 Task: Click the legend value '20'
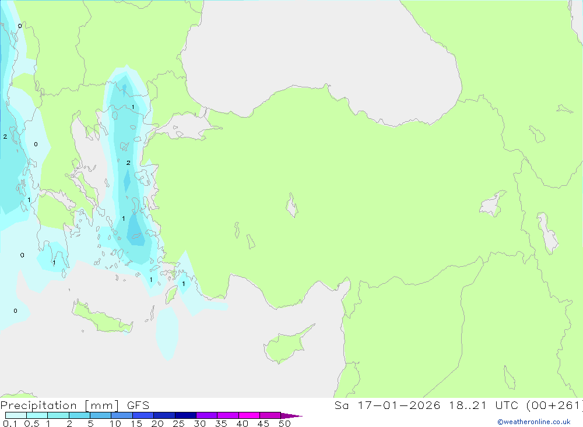coord(157,424)
